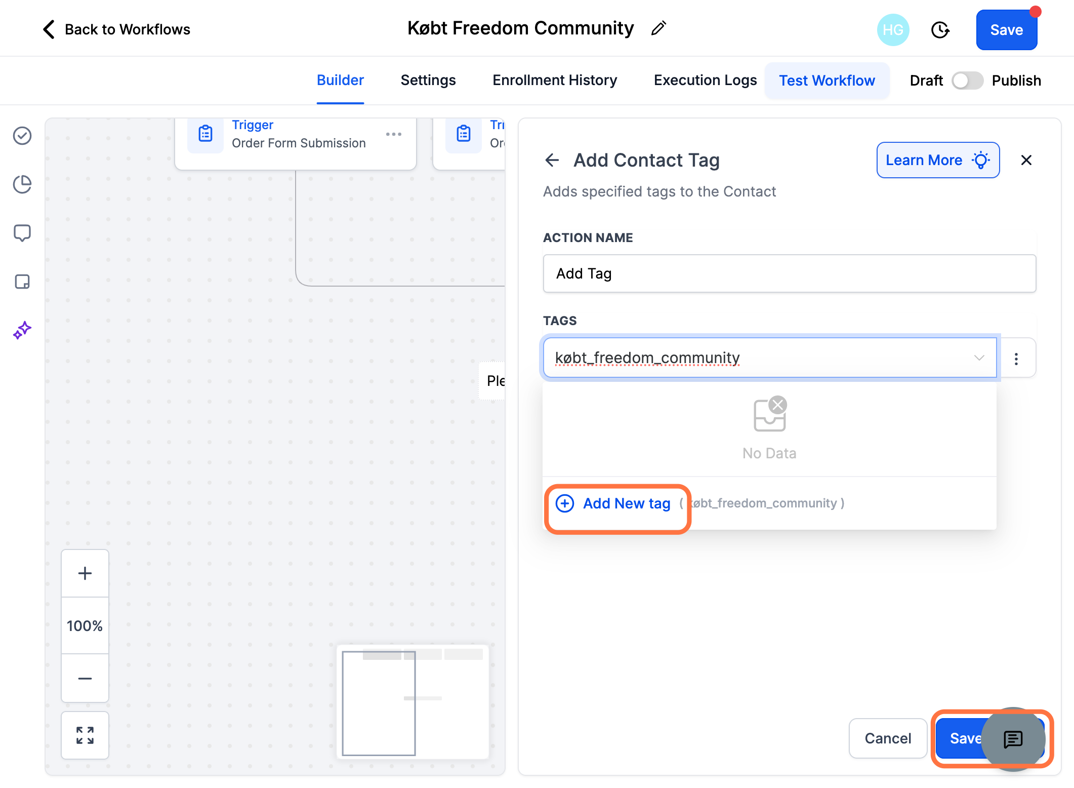Open the three-dot menu next to tags field
Viewport: 1074px width, 788px height.
point(1016,359)
